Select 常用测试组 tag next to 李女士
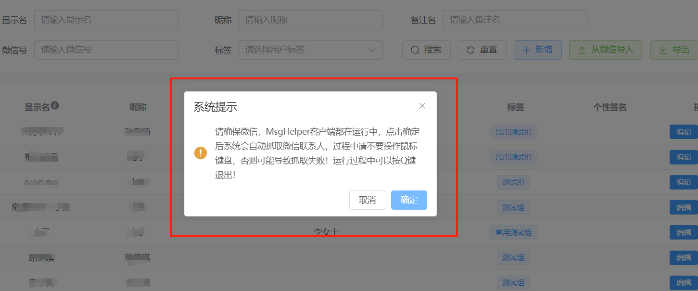The image size is (698, 291). pos(513,232)
